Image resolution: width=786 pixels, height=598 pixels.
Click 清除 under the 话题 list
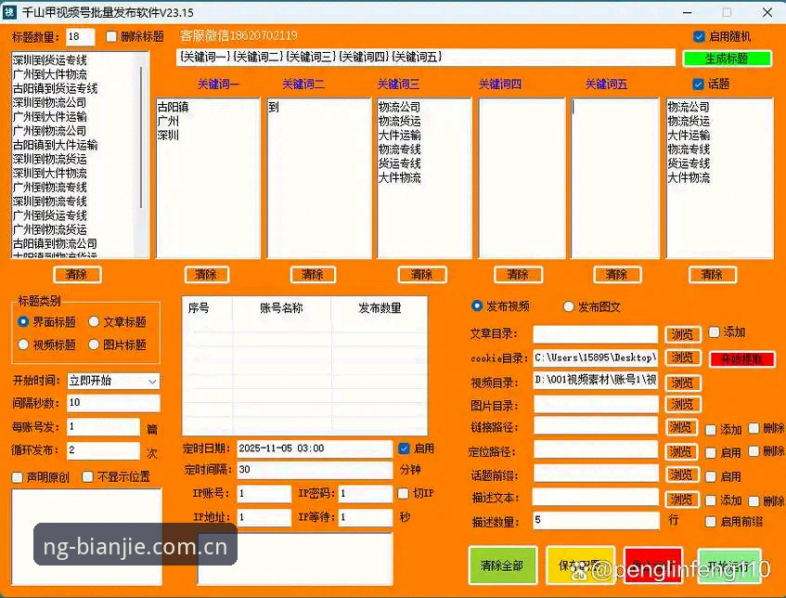(x=713, y=275)
